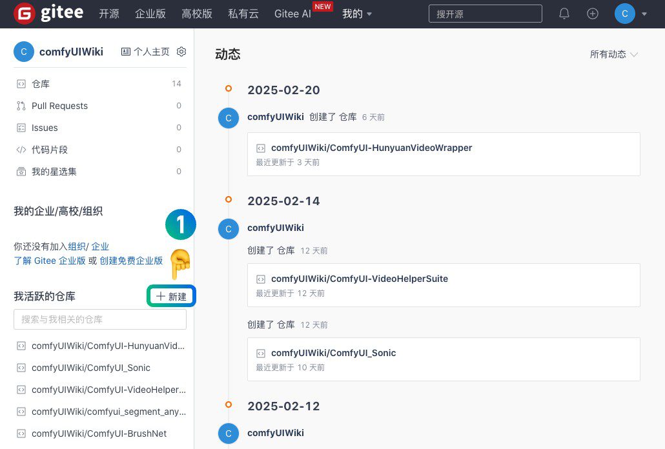Open comfyUIWiki/ComfyUI_Sonic repository card

(x=444, y=359)
